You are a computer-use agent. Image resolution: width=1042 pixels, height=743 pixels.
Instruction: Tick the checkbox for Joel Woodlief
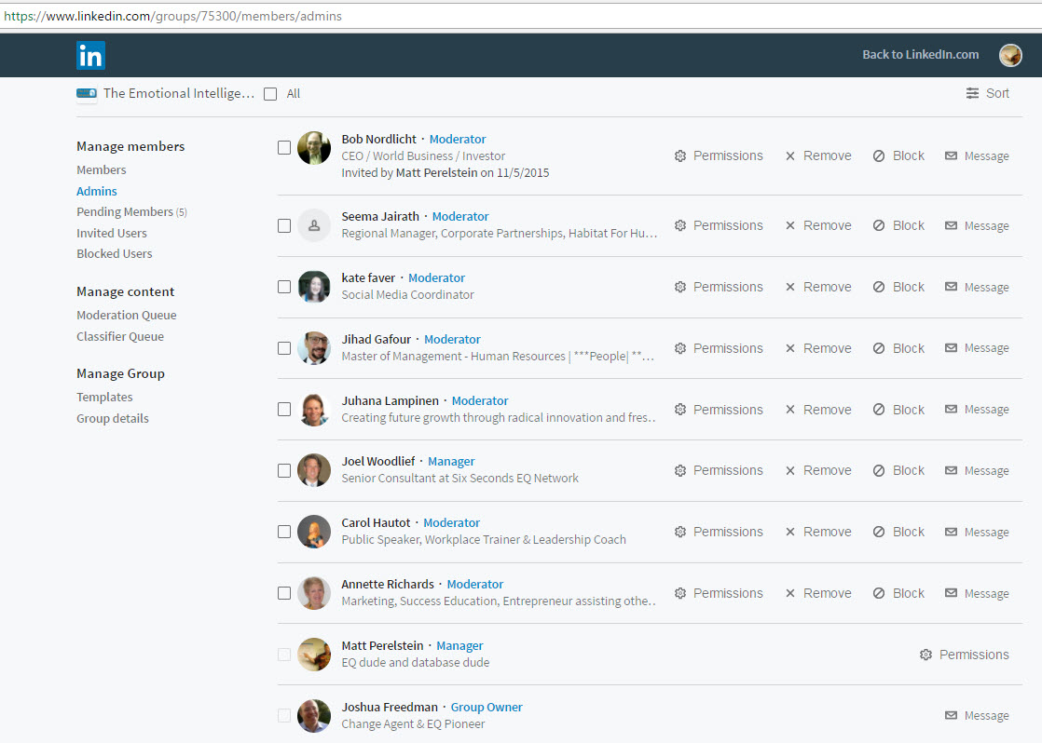tap(284, 471)
